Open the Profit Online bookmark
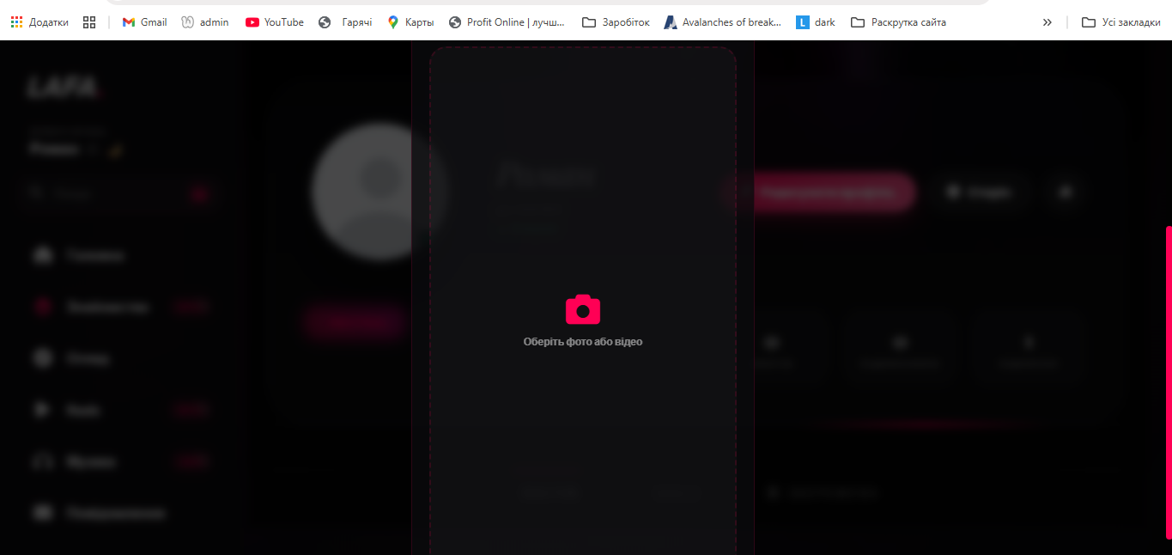The height and width of the screenshot is (555, 1172). pyautogui.click(x=507, y=22)
